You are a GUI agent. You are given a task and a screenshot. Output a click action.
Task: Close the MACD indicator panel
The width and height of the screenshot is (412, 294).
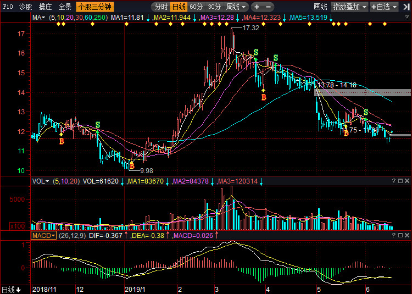click(x=407, y=235)
